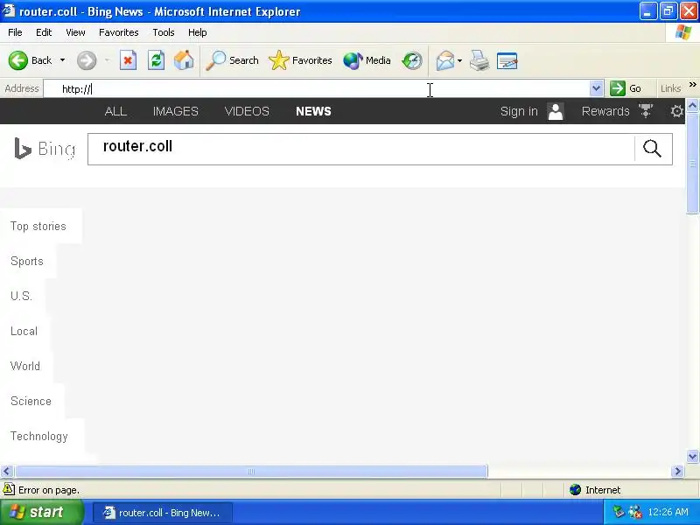The image size is (700, 525).
Task: Click the Start button
Action: 41,512
